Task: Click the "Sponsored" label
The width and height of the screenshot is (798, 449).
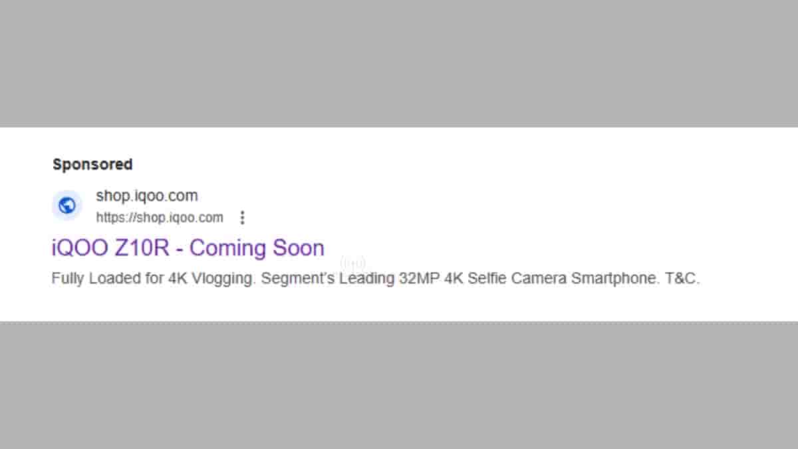Action: pyautogui.click(x=92, y=164)
